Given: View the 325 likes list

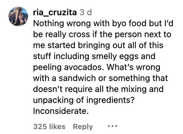Looking at the screenshot, I should (x=49, y=126).
